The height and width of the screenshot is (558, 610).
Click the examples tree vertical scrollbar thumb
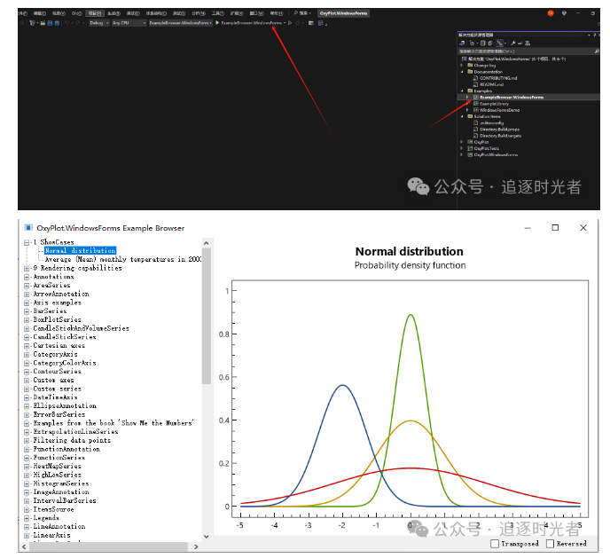click(207, 316)
